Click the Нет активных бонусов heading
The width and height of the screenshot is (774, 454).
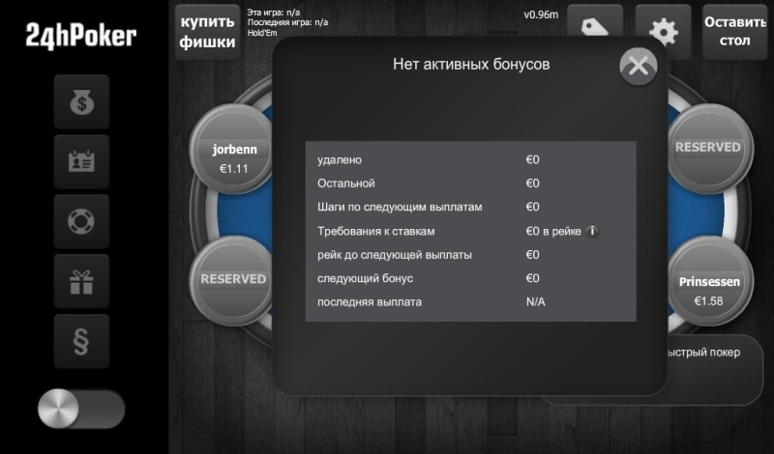471,64
